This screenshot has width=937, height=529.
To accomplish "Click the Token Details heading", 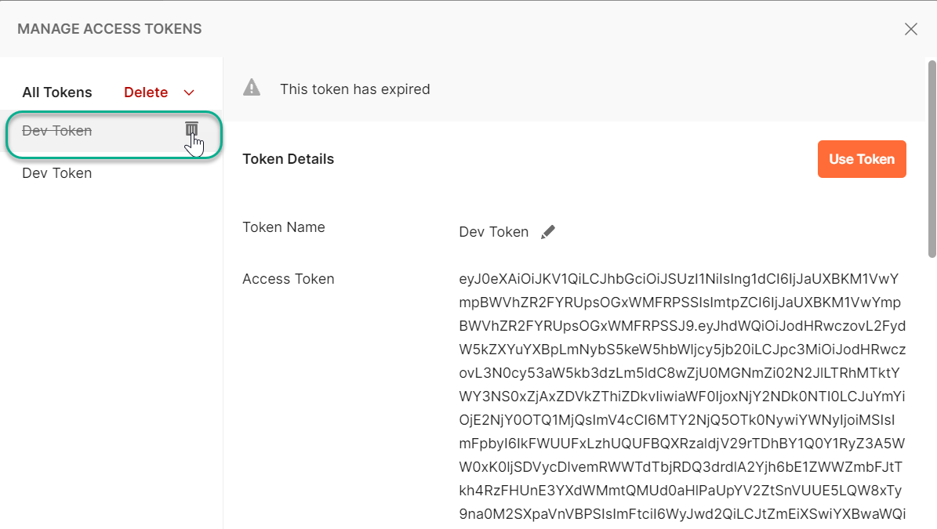I will tap(288, 158).
